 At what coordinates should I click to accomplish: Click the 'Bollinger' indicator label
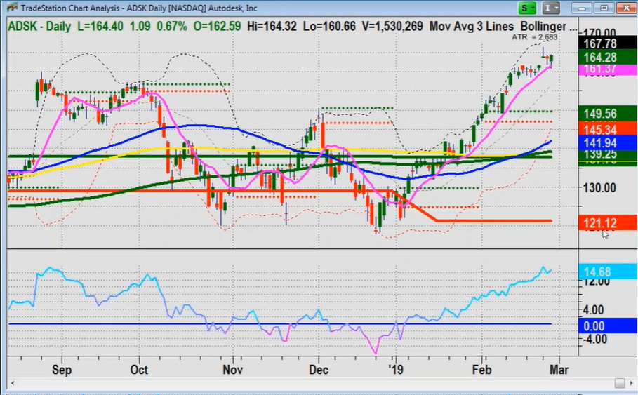point(543,27)
